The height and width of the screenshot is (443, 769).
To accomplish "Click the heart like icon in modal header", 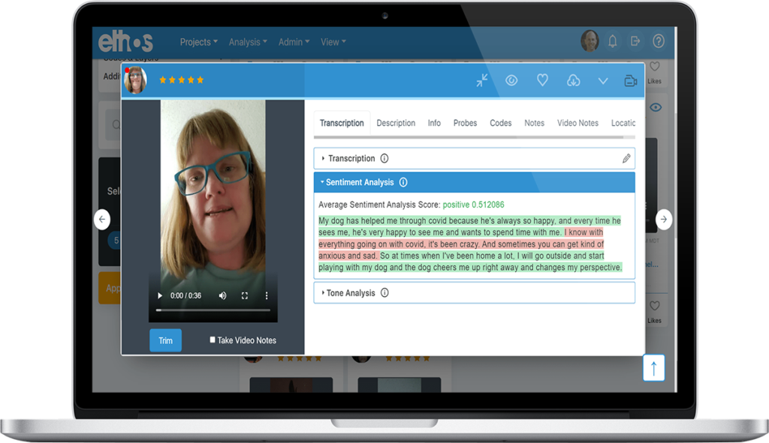I will click(x=542, y=81).
